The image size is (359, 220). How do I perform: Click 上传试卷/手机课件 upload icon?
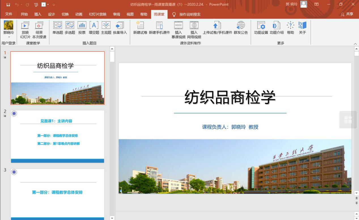click(217, 26)
